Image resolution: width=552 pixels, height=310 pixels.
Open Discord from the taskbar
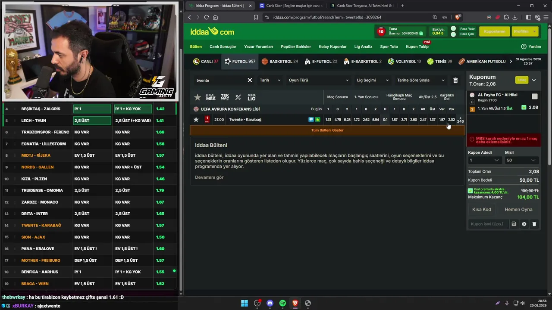click(270, 303)
